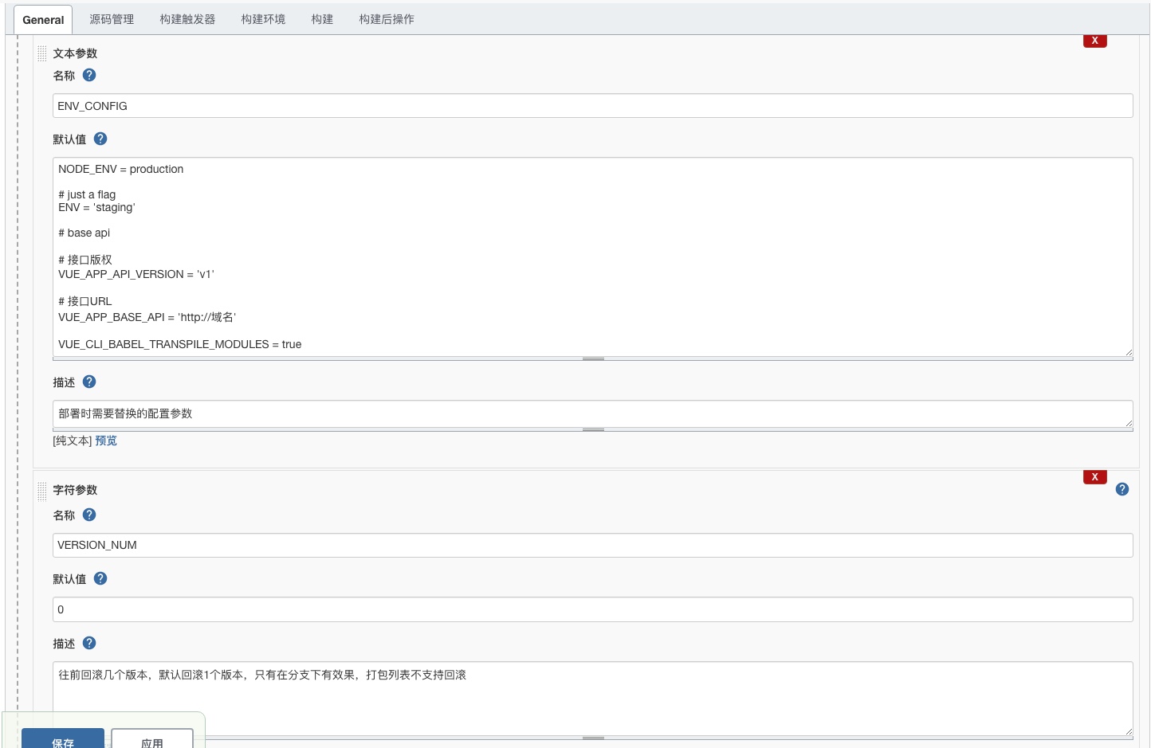Switch to the General tab
The width and height of the screenshot is (1151, 748).
click(x=43, y=20)
